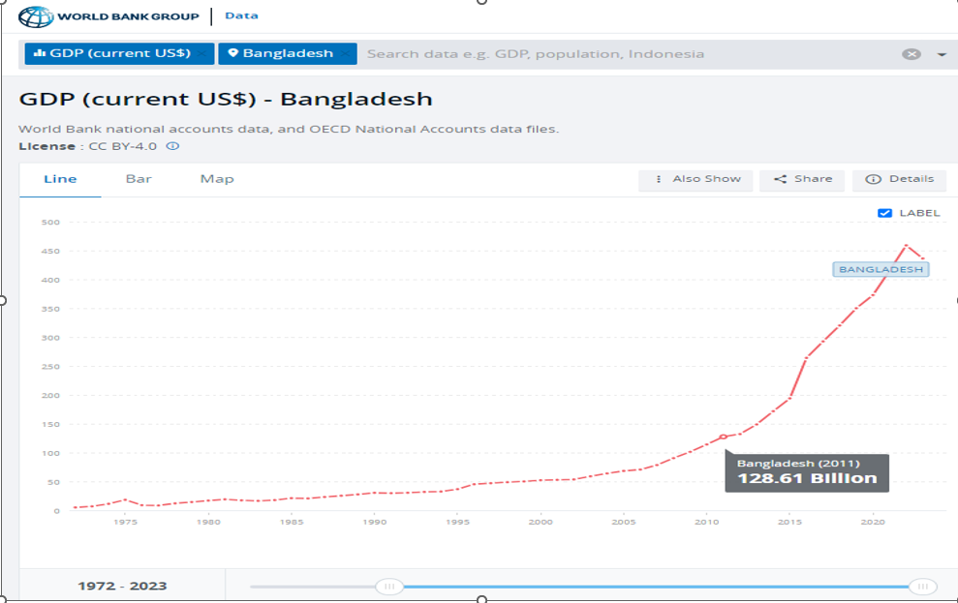
Task: Switch to the Bar chart tab
Action: pyautogui.click(x=139, y=179)
